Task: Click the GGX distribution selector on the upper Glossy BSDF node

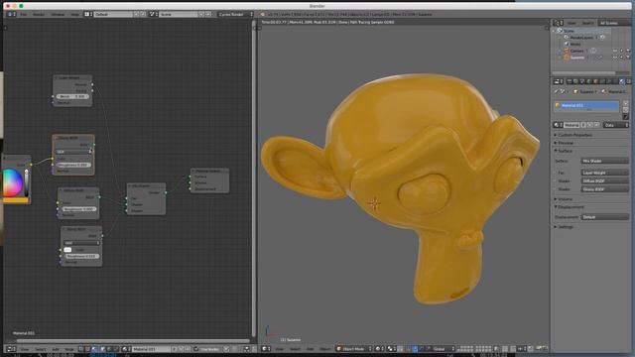Action: click(x=72, y=152)
